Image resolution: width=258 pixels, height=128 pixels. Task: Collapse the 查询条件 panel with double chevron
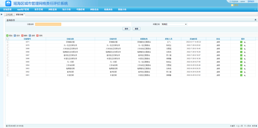[x=255, y=20]
